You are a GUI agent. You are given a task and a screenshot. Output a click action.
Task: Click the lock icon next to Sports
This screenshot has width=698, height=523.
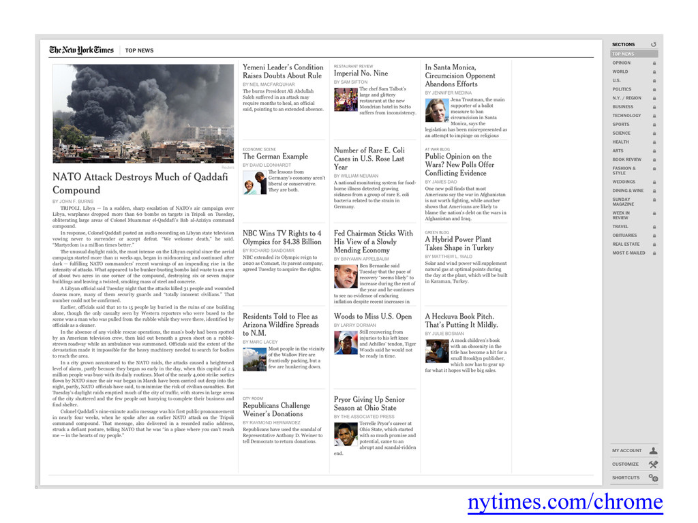pos(654,125)
